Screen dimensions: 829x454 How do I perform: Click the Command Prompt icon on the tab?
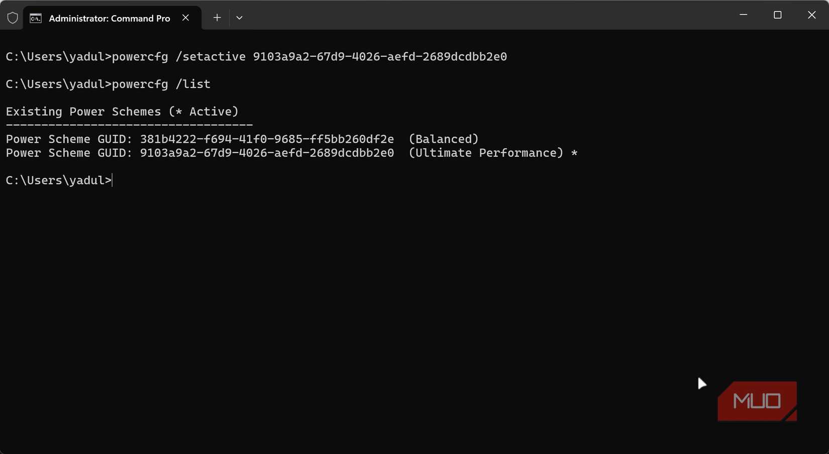click(x=35, y=18)
